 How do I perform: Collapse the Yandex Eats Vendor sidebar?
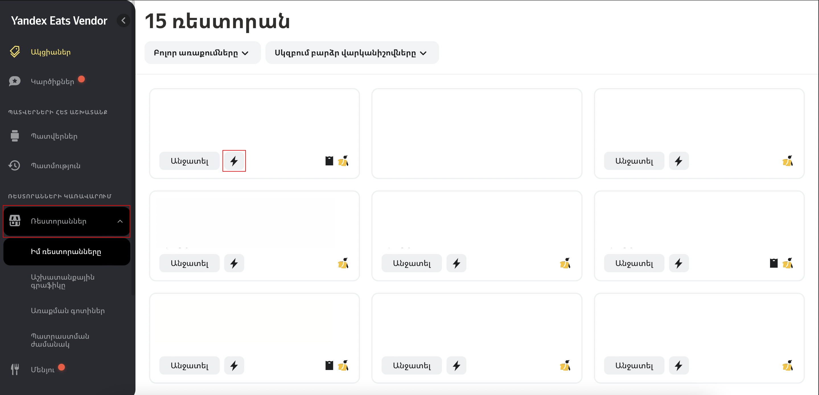[123, 21]
